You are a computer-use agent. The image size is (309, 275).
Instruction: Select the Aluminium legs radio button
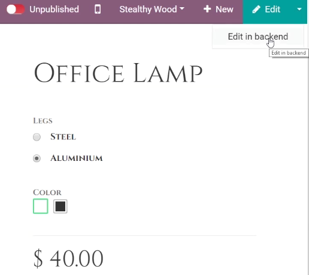tap(37, 159)
